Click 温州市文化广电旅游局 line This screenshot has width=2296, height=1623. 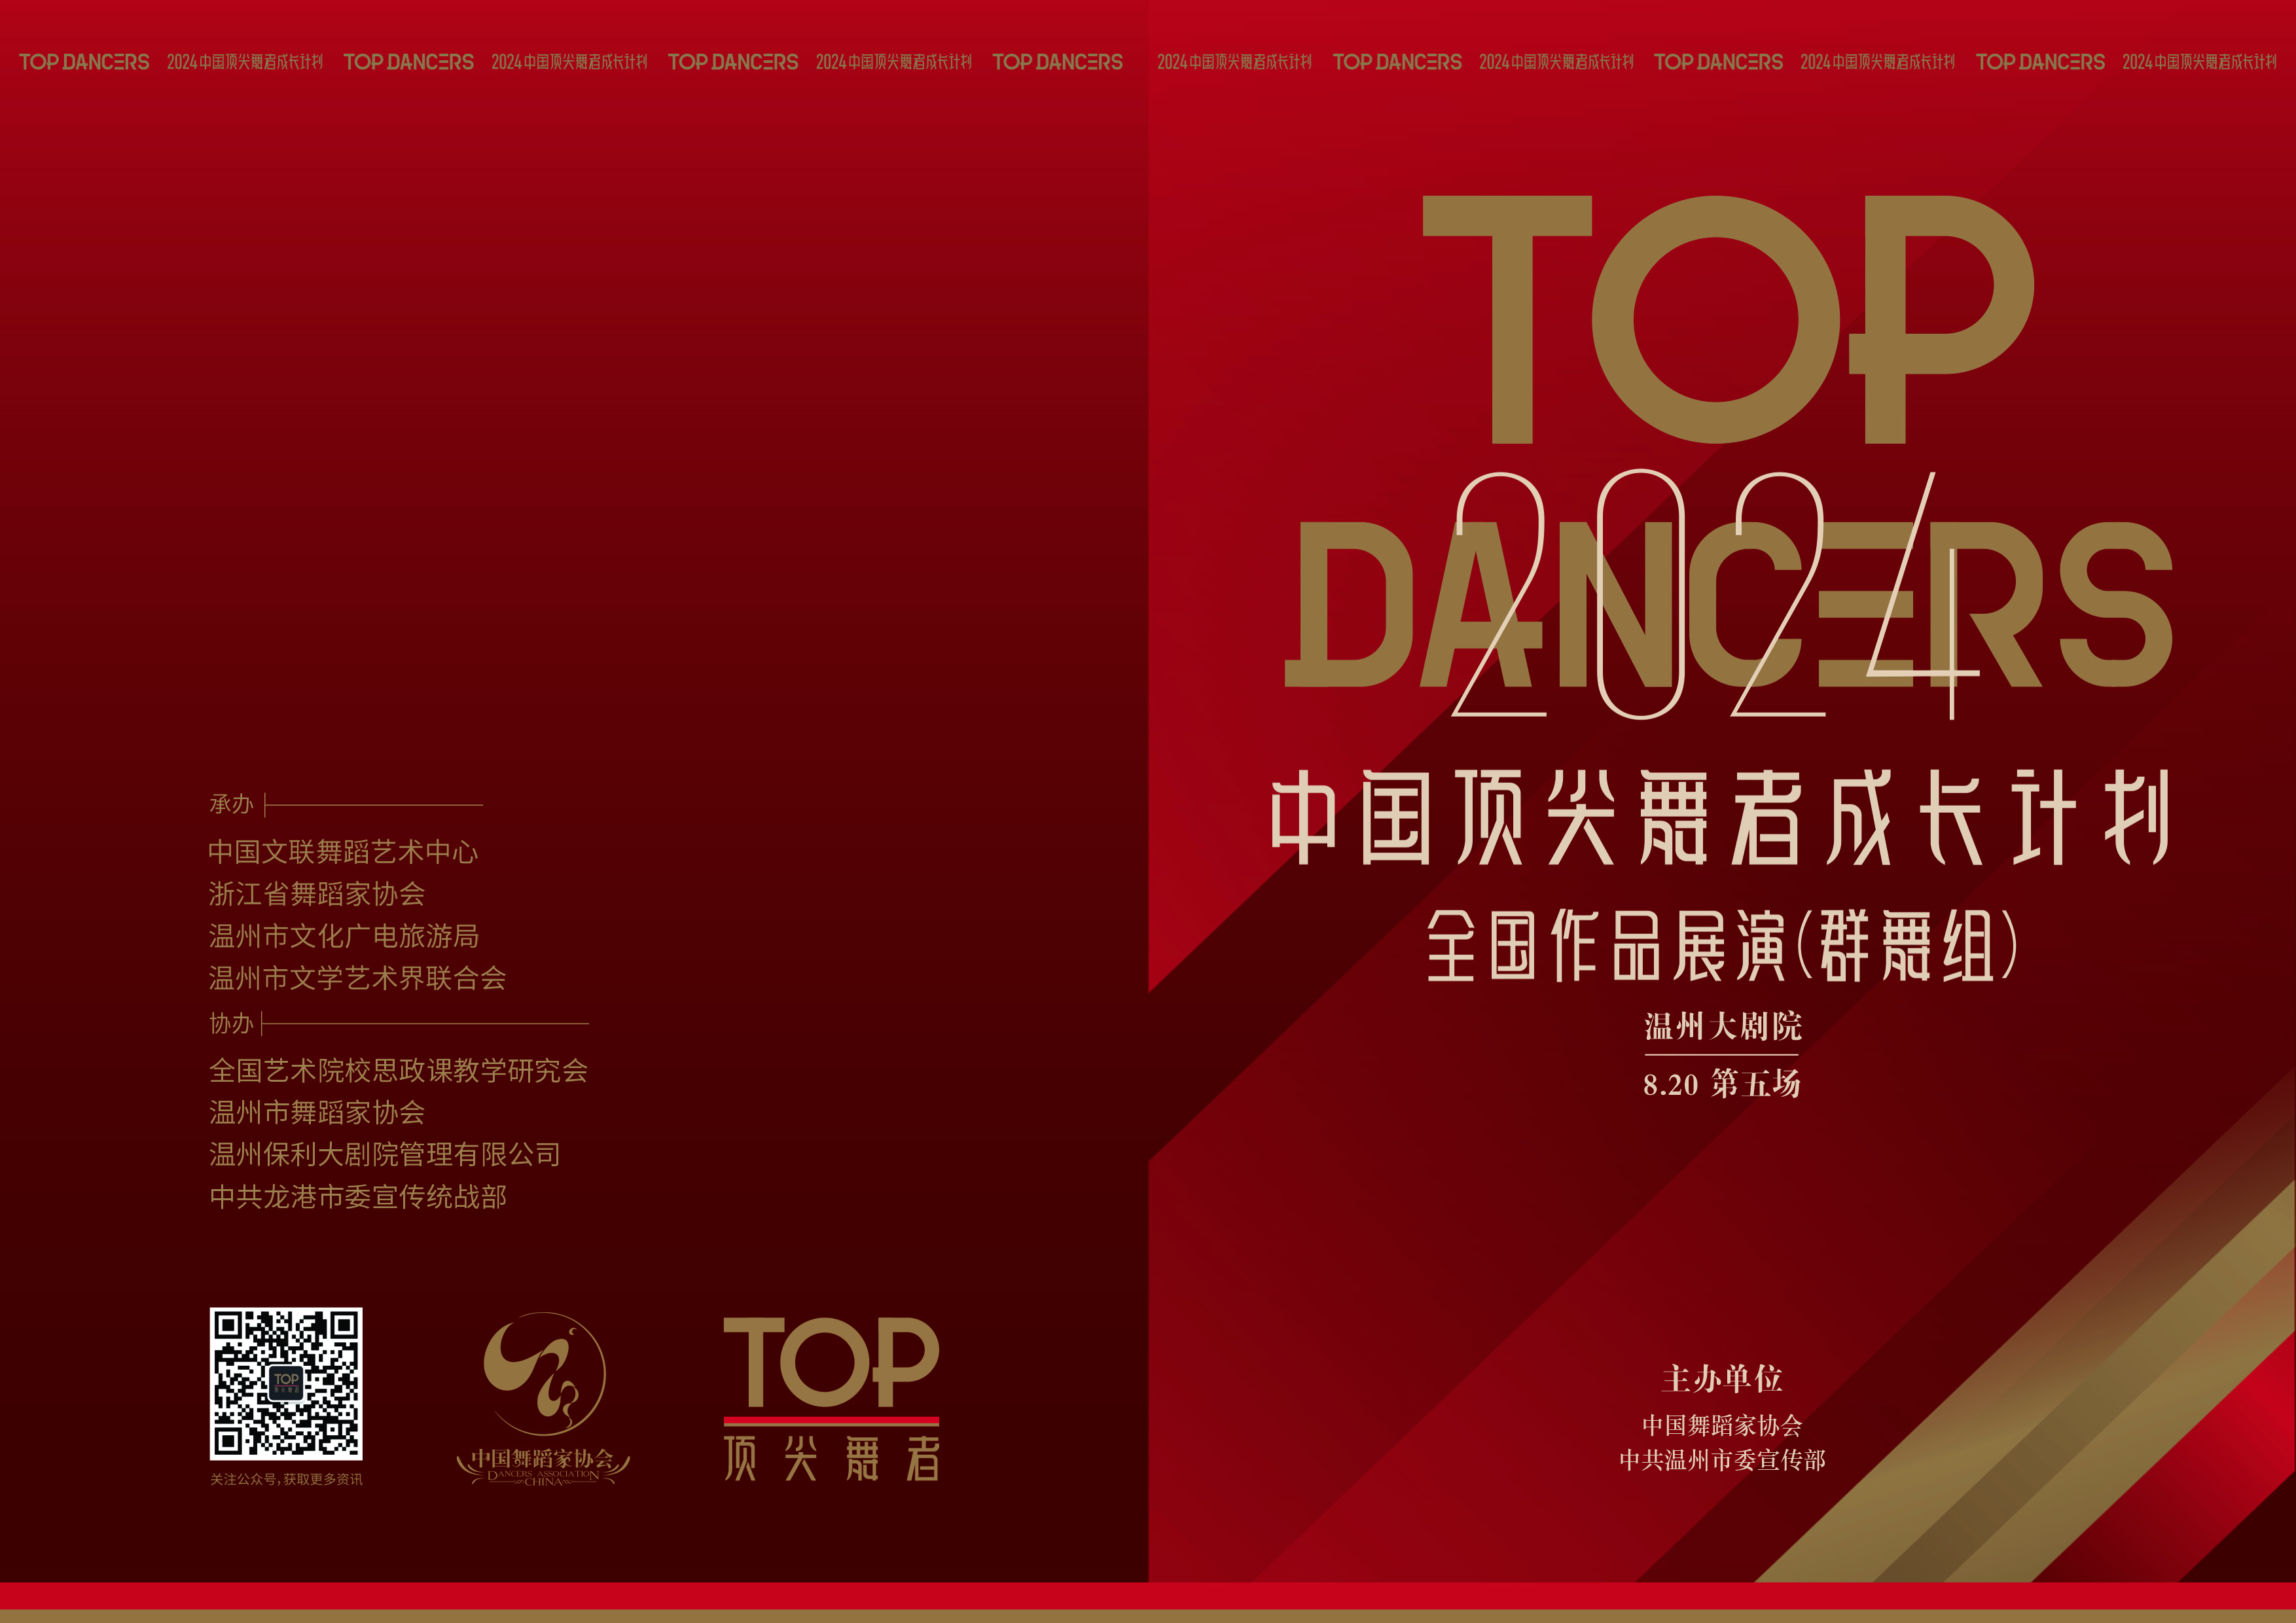pyautogui.click(x=343, y=936)
